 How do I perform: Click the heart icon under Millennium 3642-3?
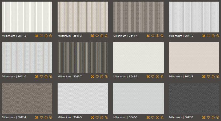pos(208,77)
